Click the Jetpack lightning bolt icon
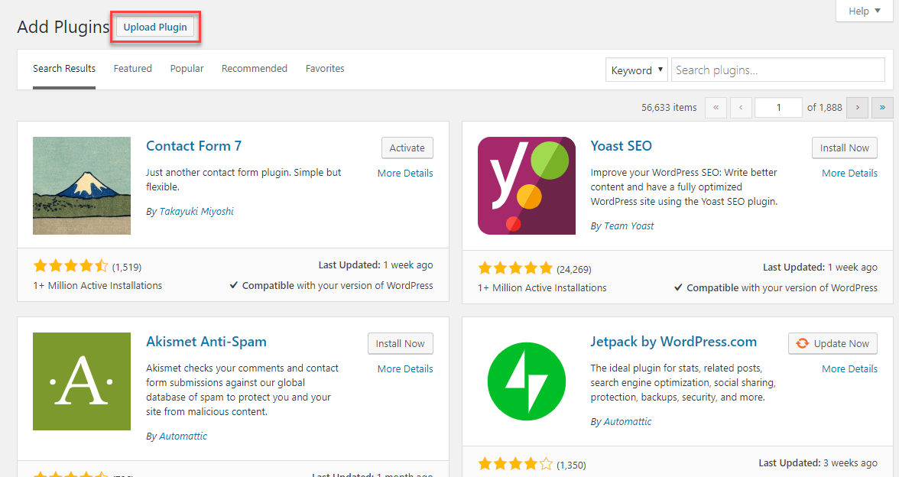This screenshot has width=899, height=477. (x=526, y=381)
